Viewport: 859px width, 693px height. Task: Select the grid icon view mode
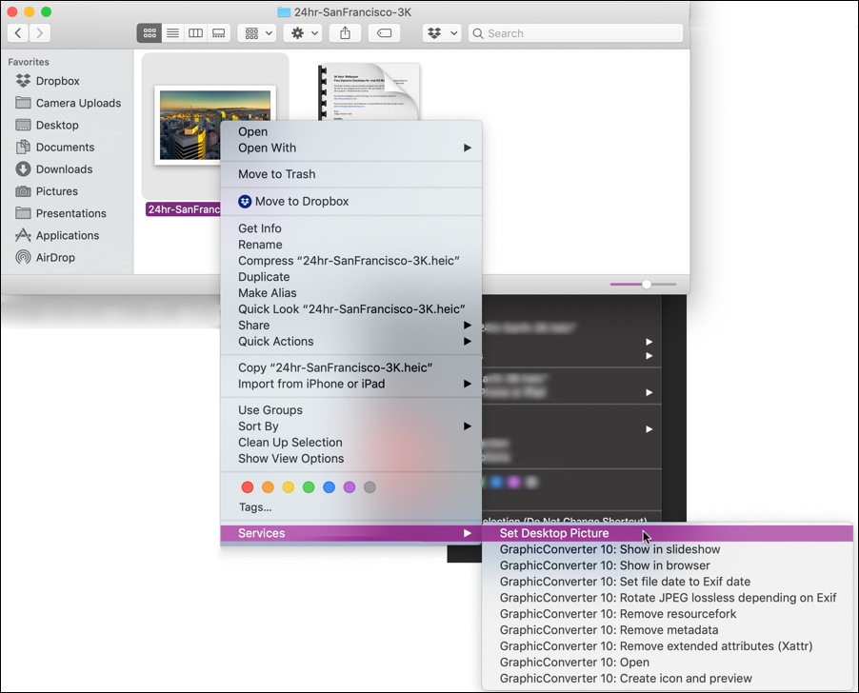(149, 32)
